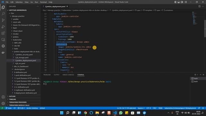Toggle the secondary side bar layout icon
Screen dimensions: 206x116
click(x=182, y=2)
